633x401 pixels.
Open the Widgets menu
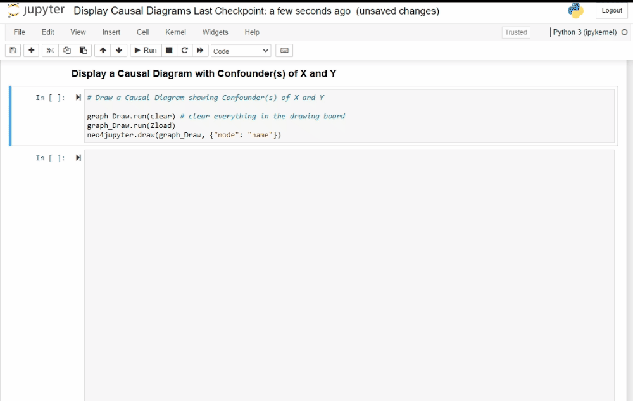click(x=215, y=32)
